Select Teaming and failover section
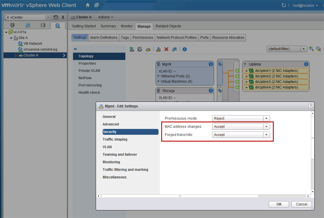Image resolution: width=324 pixels, height=218 pixels. click(x=120, y=155)
